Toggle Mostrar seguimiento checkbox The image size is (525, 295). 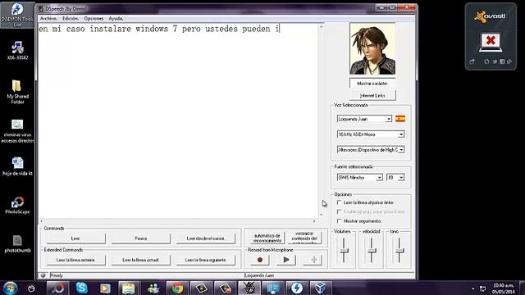coord(339,221)
